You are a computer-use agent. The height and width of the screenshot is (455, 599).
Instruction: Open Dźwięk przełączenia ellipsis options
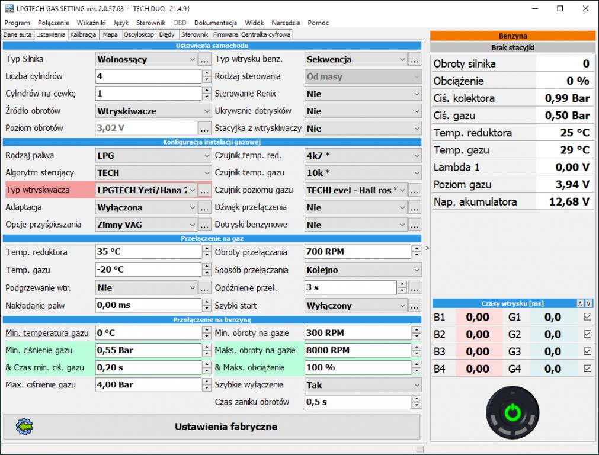click(x=414, y=207)
